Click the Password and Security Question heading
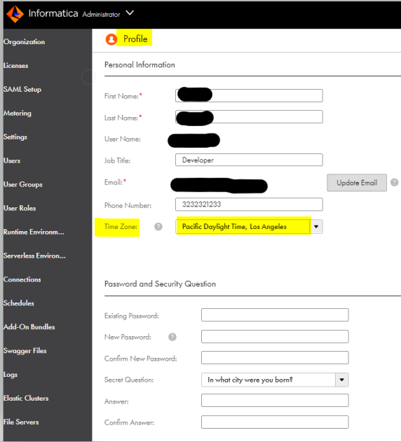 [160, 284]
